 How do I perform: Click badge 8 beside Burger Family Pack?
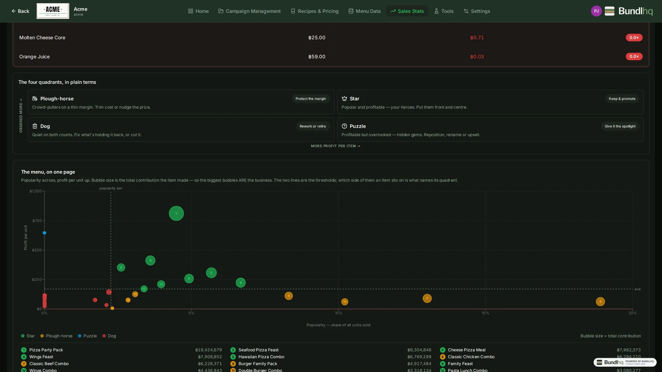[233, 364]
